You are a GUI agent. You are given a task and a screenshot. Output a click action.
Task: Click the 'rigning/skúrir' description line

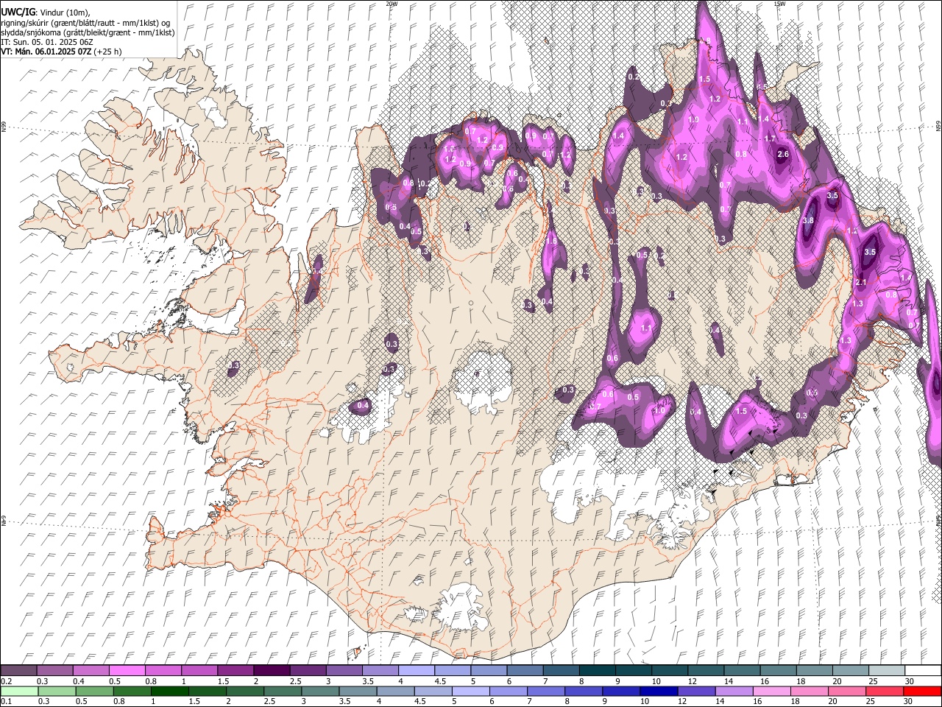click(85, 23)
